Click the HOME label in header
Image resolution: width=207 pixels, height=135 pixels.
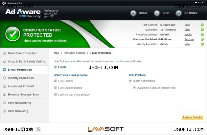(143, 13)
